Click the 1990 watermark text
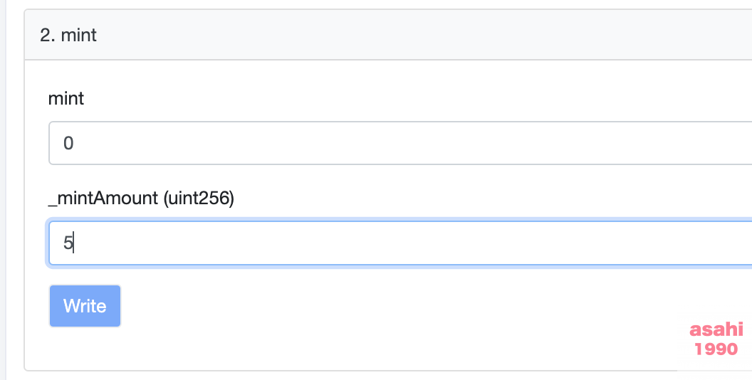Screen dimensions: 752x380 tap(716, 349)
